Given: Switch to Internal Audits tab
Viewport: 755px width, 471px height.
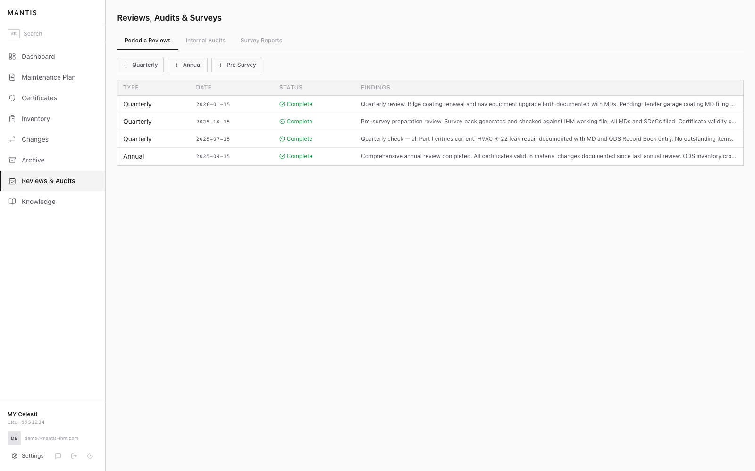Looking at the screenshot, I should pos(206,41).
